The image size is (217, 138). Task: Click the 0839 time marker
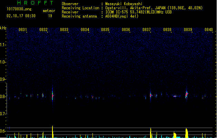tap(188, 30)
